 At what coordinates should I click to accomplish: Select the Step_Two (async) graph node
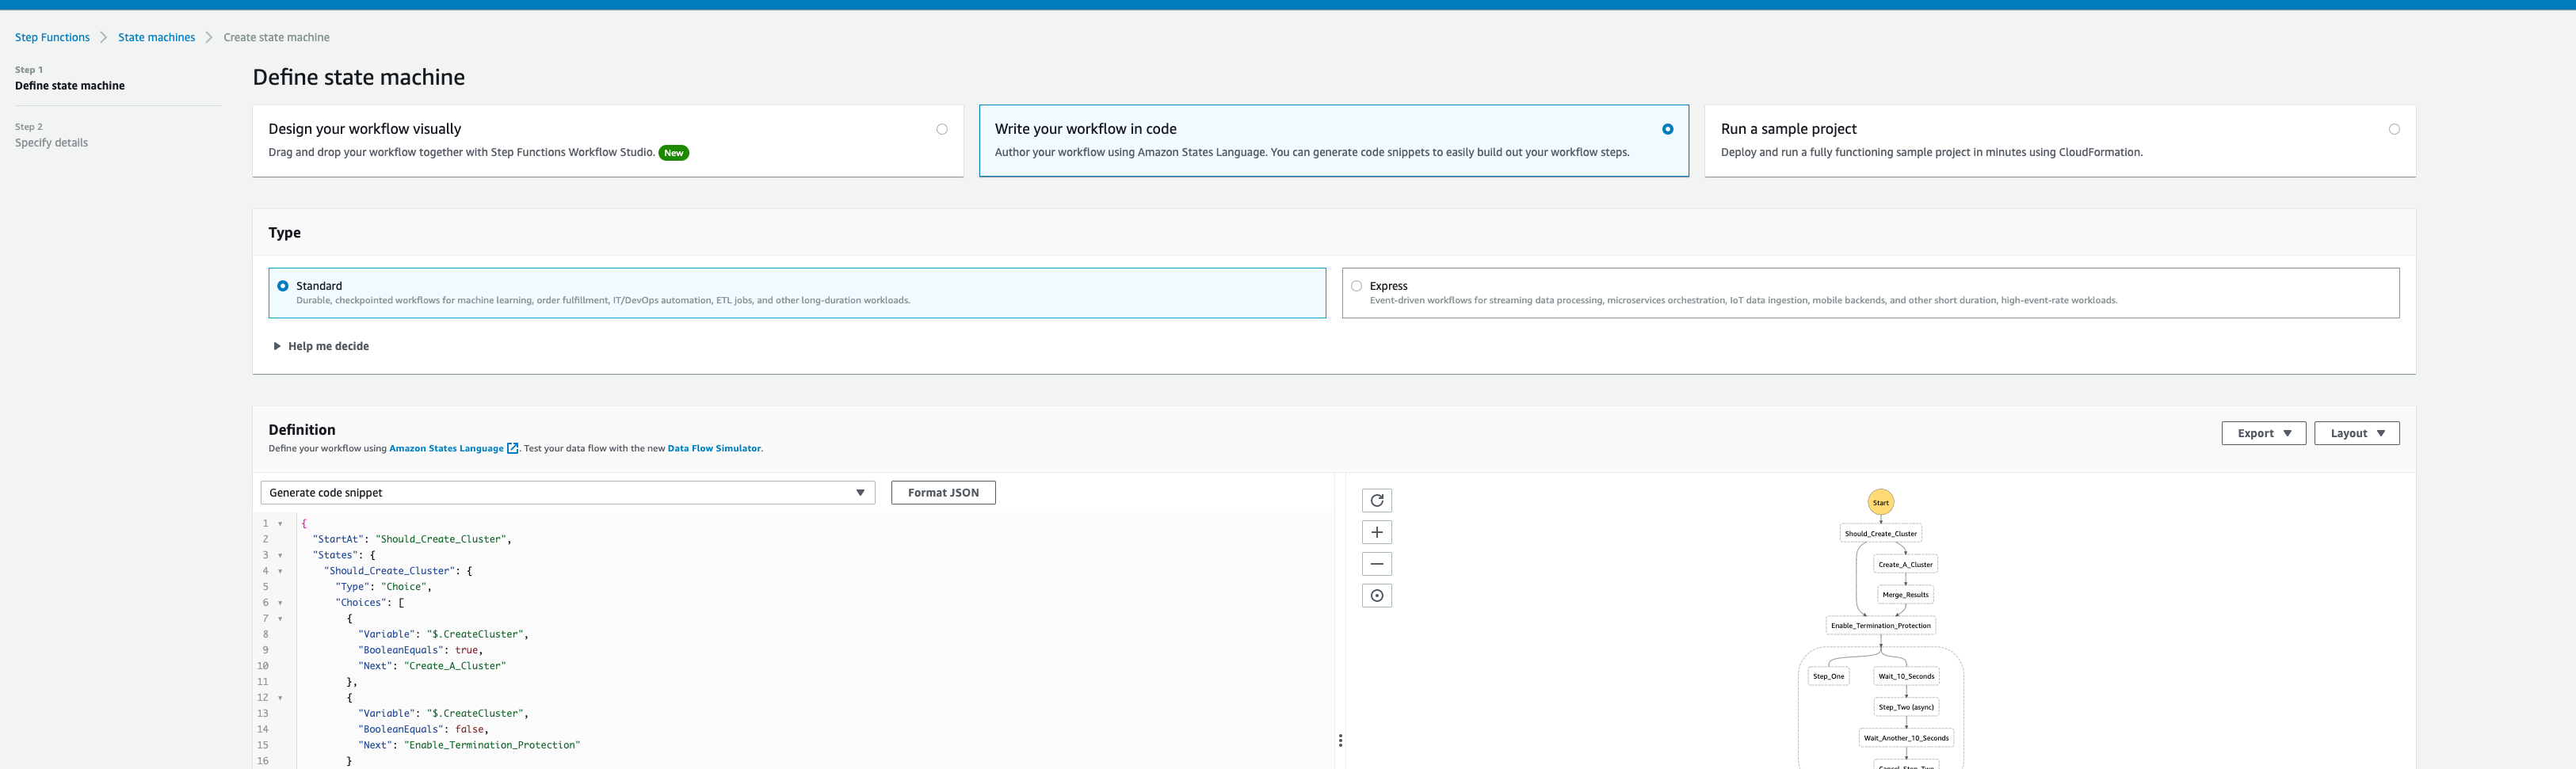[1906, 707]
